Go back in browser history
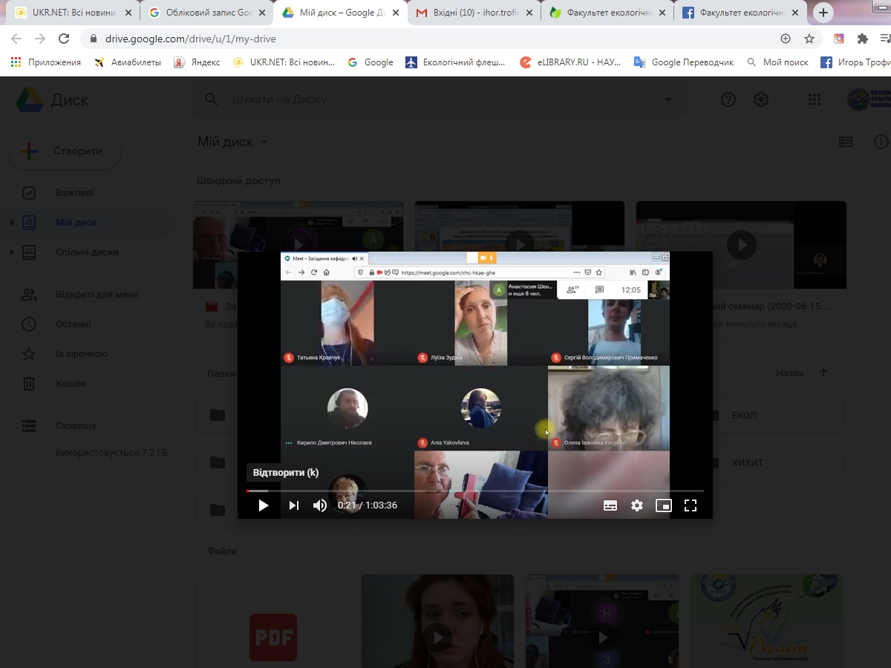Viewport: 891px width, 668px height. 16,39
